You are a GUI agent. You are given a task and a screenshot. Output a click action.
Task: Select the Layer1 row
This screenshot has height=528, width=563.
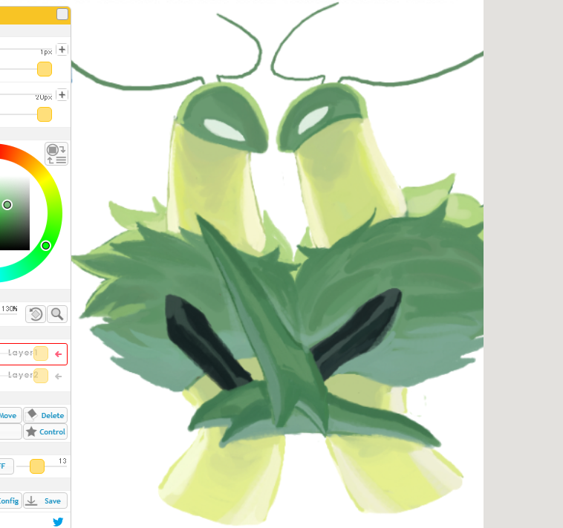pyautogui.click(x=33, y=354)
